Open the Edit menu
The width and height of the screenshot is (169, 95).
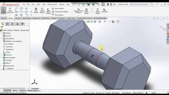point(28,4)
